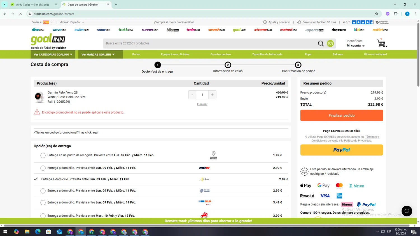420x236 pixels.
Task: Click the Garmin watch product thumbnail
Action: [x=39, y=97]
